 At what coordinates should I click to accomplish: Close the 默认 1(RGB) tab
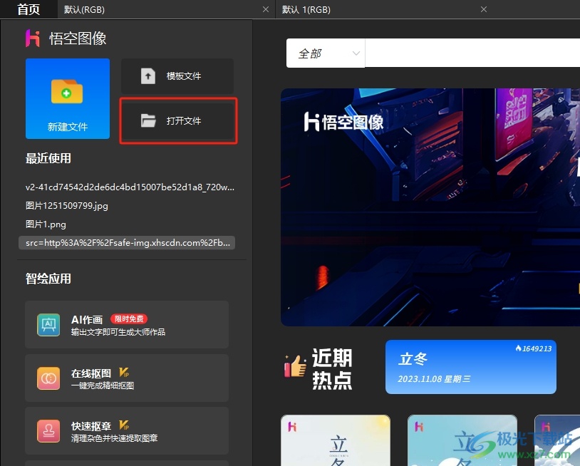tap(484, 9)
